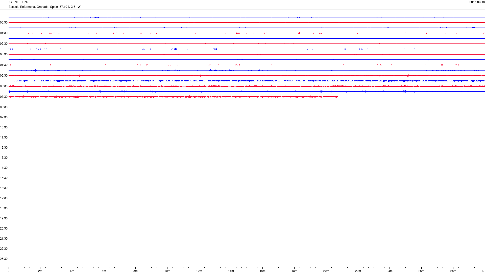This screenshot has width=485, height=273.
Task: Select the 01:30 time row label
Action: click(x=4, y=33)
